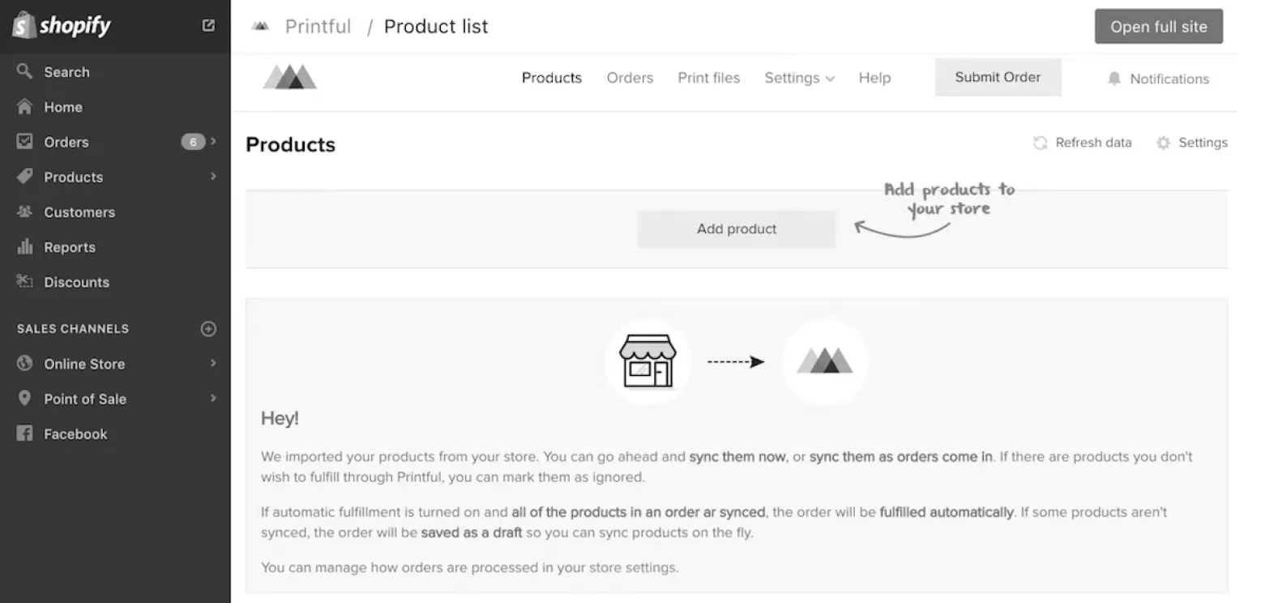Viewport: 1282px width, 603px height.
Task: Click the orders count badge showing 6
Action: click(193, 142)
